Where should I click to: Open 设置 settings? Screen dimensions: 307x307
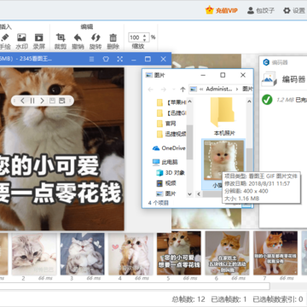click(294, 11)
